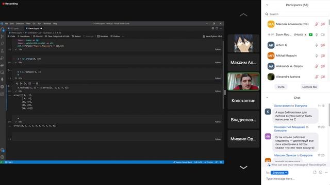Click Invite button in Participants panel
Screen dimensions: 330x185
pos(281,87)
